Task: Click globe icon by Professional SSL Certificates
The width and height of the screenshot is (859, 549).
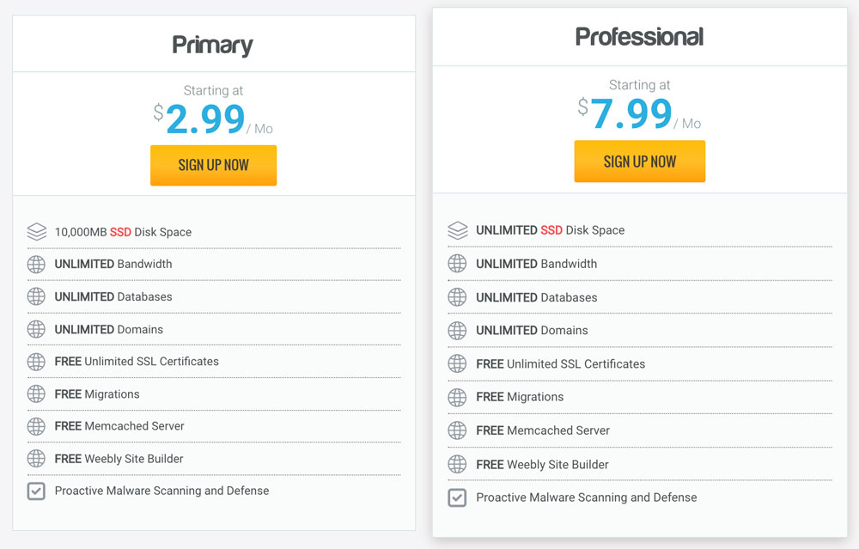Action: [x=457, y=363]
